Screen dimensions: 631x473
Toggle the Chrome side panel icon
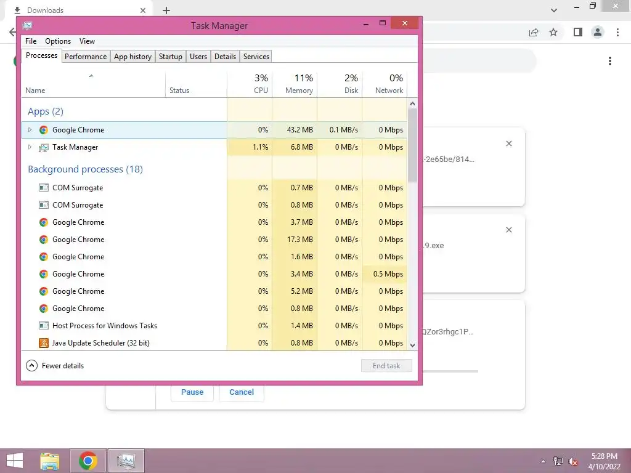[x=578, y=32]
